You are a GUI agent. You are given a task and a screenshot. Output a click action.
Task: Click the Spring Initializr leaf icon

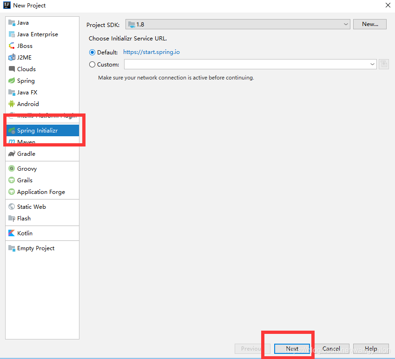pyautogui.click(x=12, y=131)
